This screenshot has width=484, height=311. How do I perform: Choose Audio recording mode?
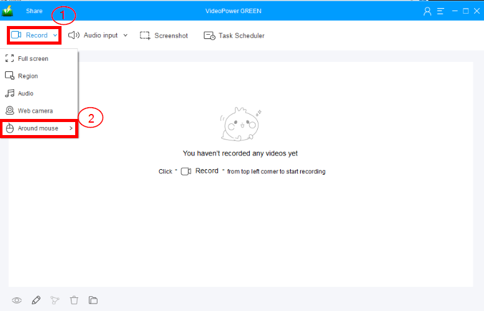(x=39, y=94)
